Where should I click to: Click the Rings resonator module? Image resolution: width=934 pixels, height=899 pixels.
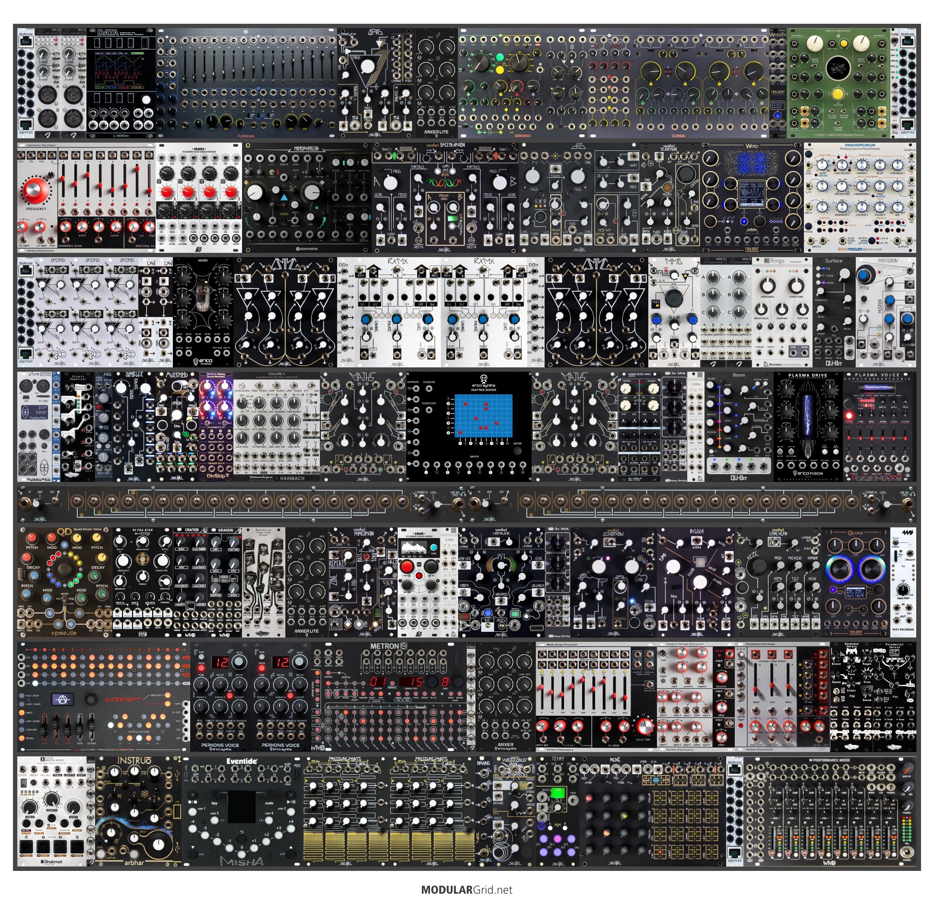tap(782, 312)
